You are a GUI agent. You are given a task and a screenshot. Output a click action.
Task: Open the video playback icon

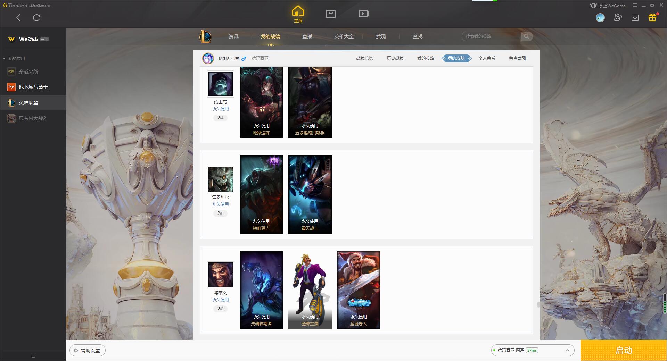(x=364, y=14)
